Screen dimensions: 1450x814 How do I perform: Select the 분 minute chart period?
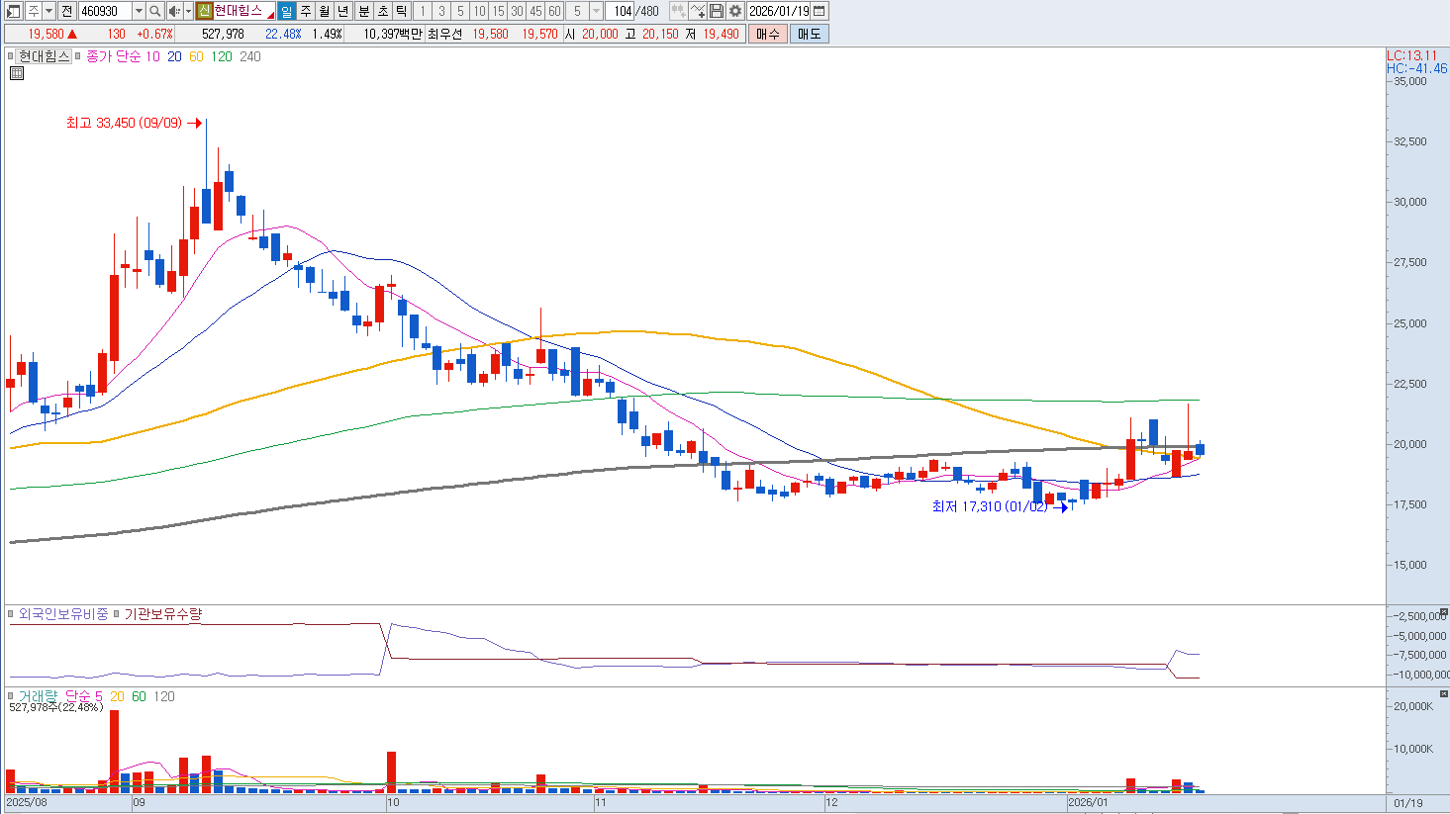(363, 11)
